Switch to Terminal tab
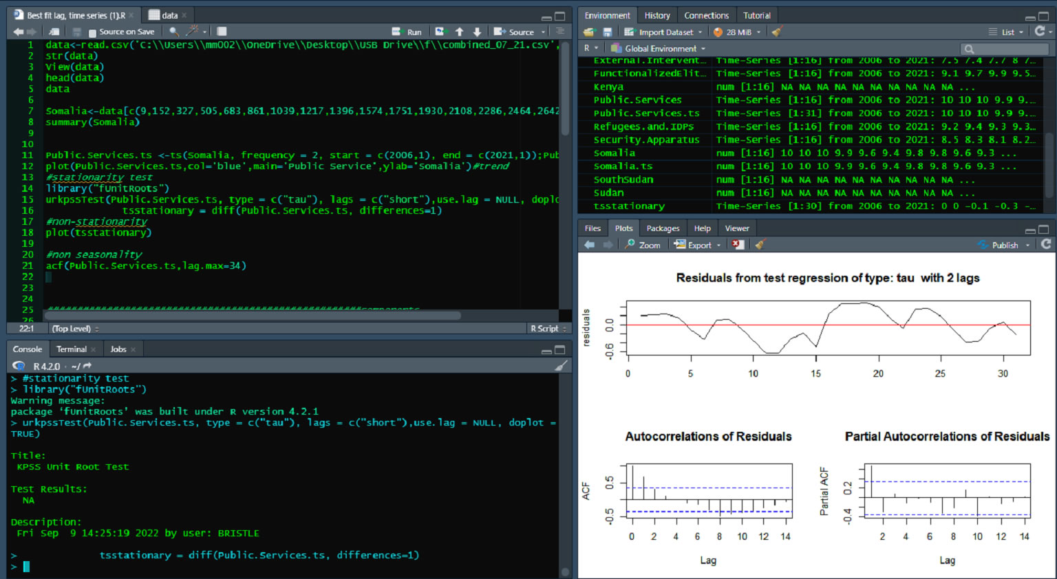 72,349
